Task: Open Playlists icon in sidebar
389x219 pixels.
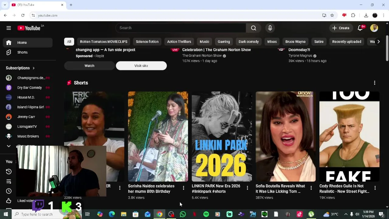Action: [x=9, y=181]
